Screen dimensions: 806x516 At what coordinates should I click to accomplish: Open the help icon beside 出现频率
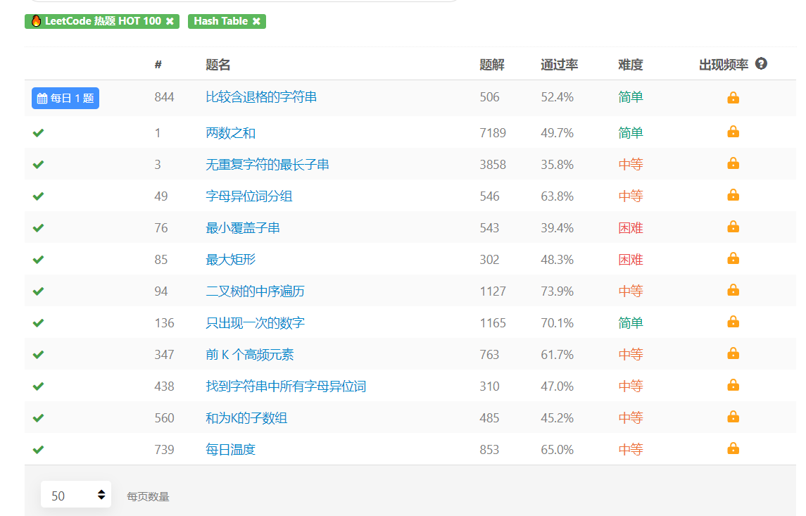(x=761, y=64)
